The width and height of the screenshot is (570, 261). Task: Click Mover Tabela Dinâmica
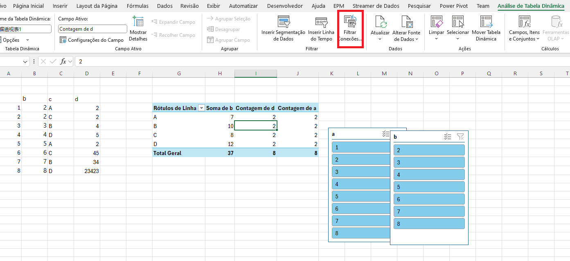(x=486, y=29)
